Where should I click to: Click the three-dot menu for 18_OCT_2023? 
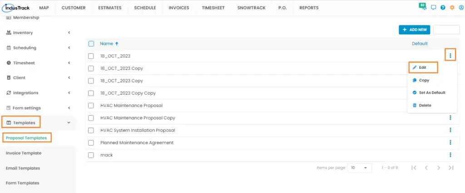(450, 56)
